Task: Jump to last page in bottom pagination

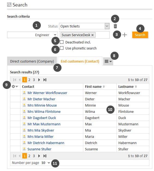Action: (x=45, y=156)
